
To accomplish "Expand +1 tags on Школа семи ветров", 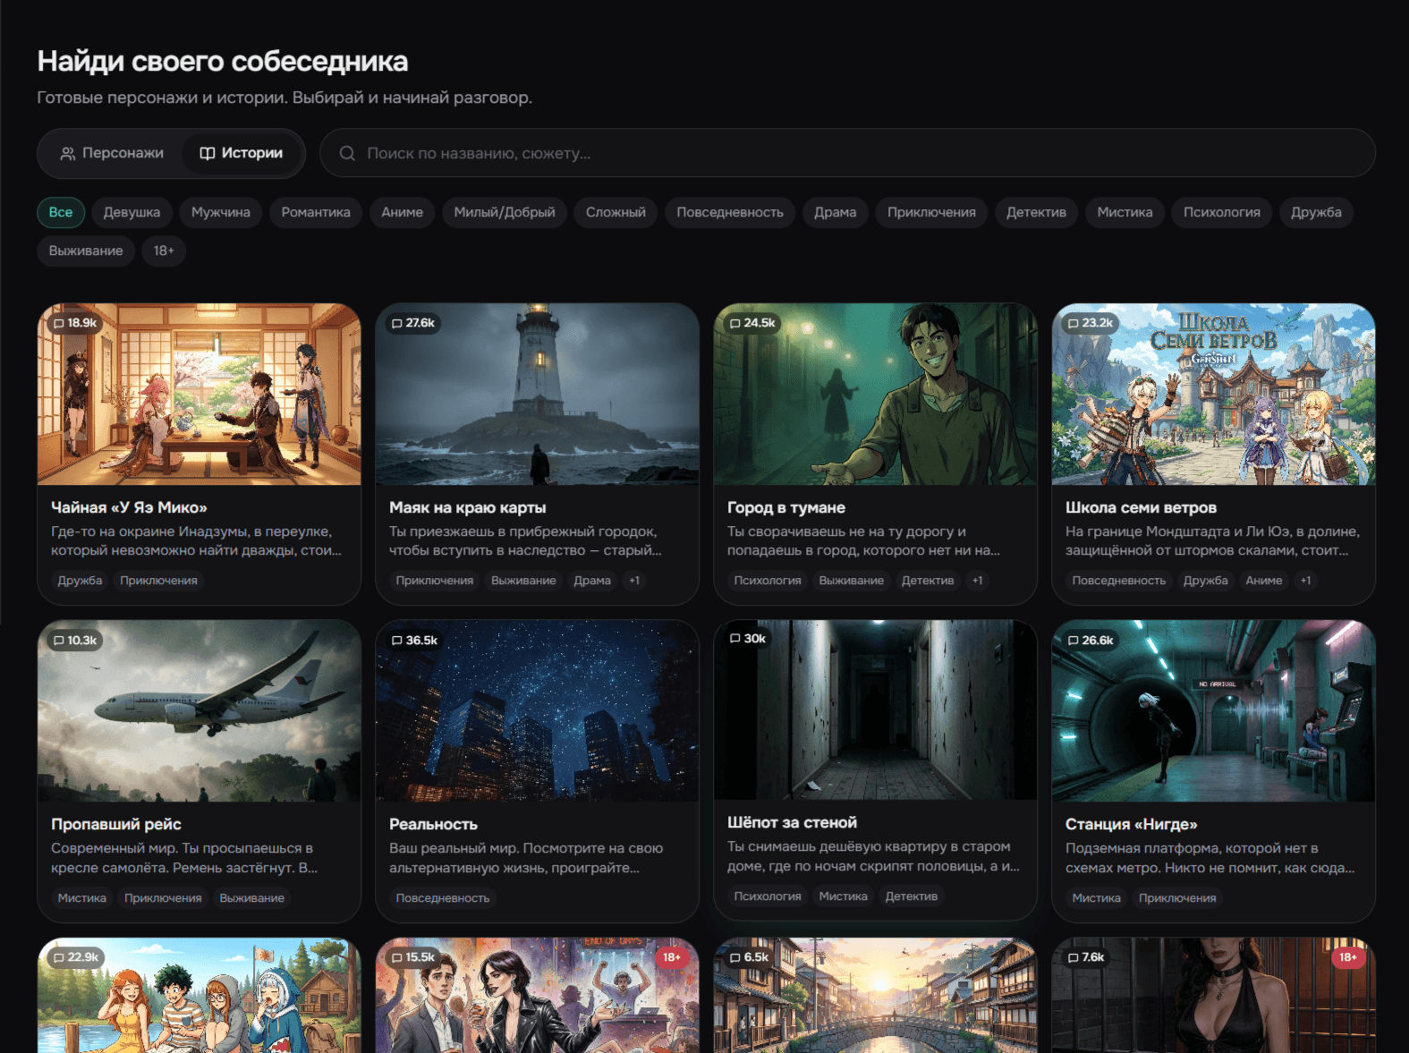I will (1306, 581).
